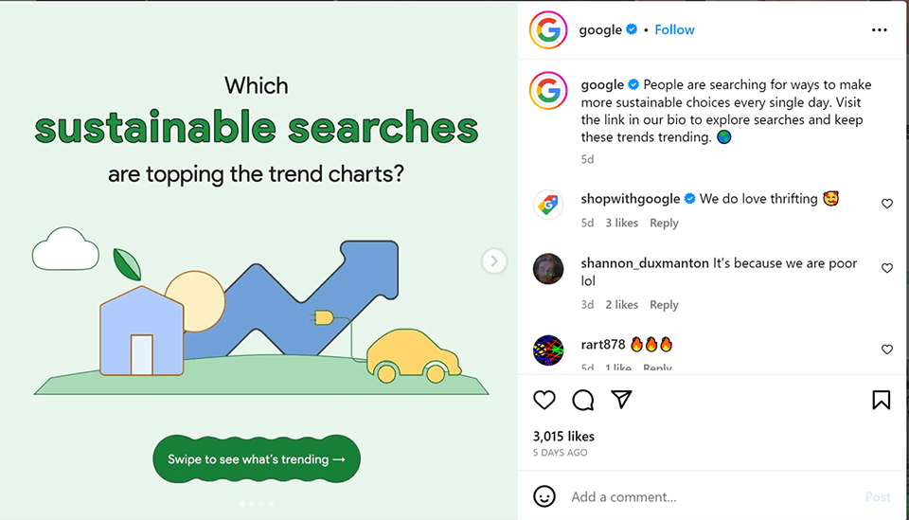
Task: Reply to the shopwithgoogle comment
Action: coord(664,224)
